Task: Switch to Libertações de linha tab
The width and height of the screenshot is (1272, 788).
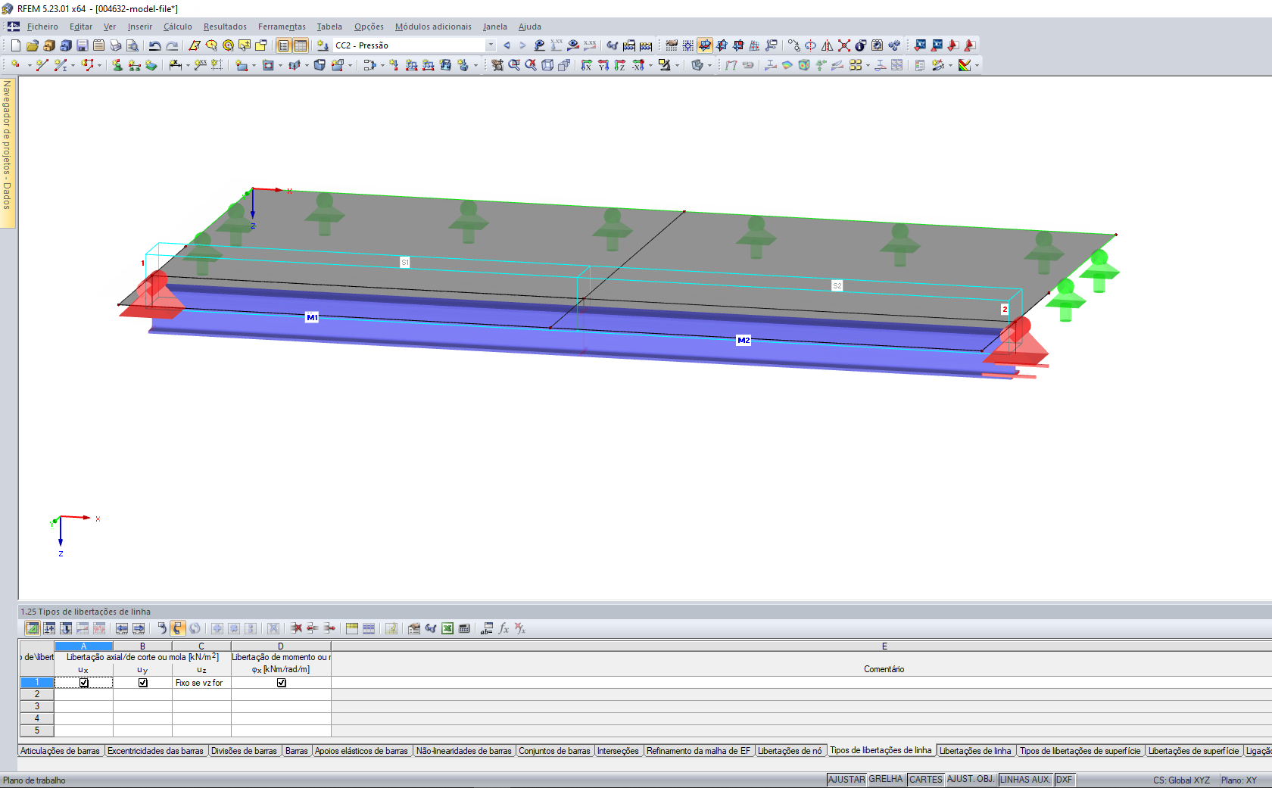Action: tap(975, 751)
